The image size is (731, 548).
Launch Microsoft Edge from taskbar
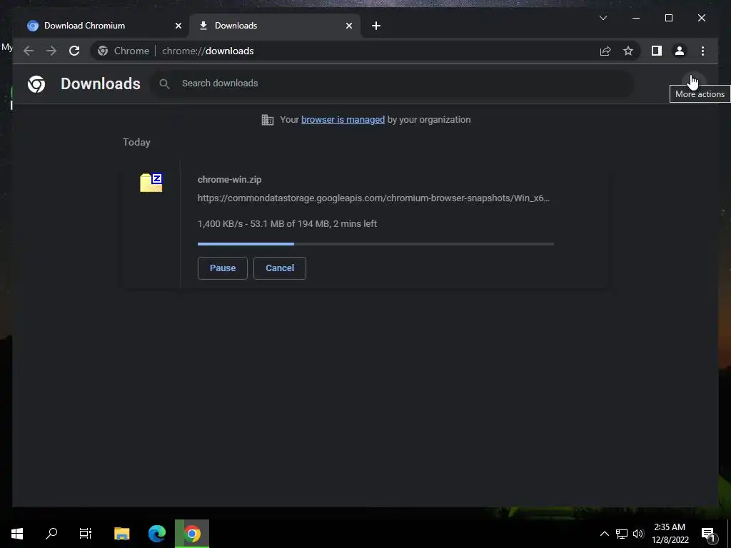click(156, 533)
